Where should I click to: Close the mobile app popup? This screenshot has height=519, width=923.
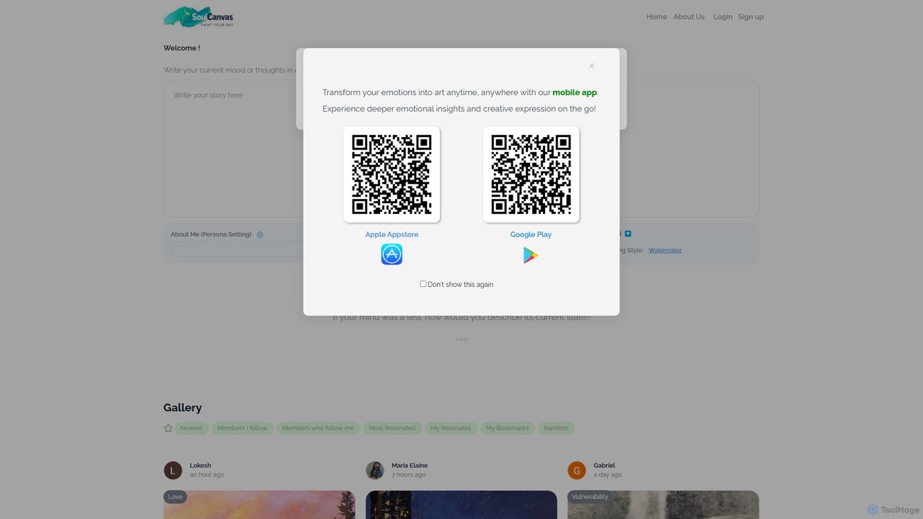[591, 66]
